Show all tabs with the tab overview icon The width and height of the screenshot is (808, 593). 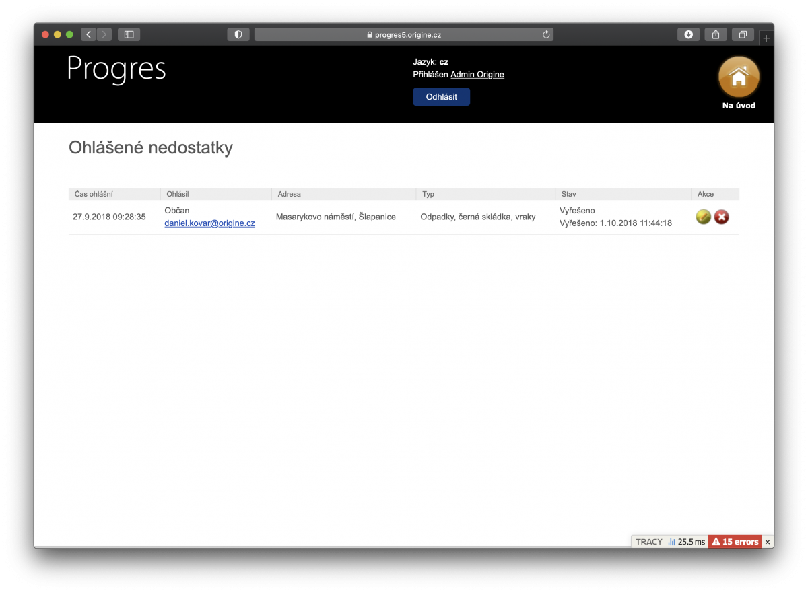click(742, 34)
